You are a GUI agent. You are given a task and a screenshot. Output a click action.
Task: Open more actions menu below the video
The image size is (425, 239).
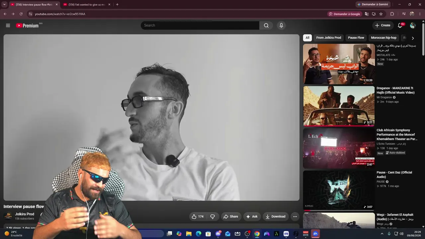tap(295, 216)
